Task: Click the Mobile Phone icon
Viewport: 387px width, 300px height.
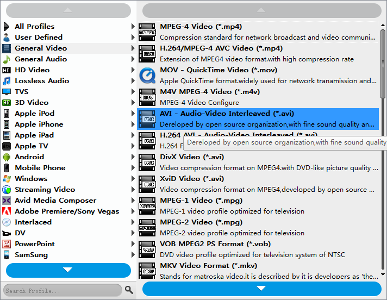Action: pos(7,168)
